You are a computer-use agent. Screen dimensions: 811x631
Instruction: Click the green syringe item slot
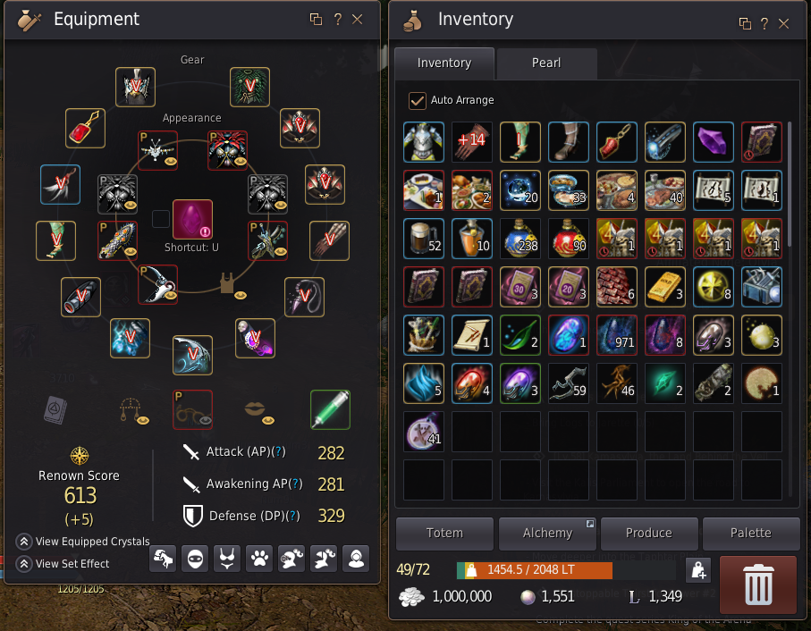(331, 409)
